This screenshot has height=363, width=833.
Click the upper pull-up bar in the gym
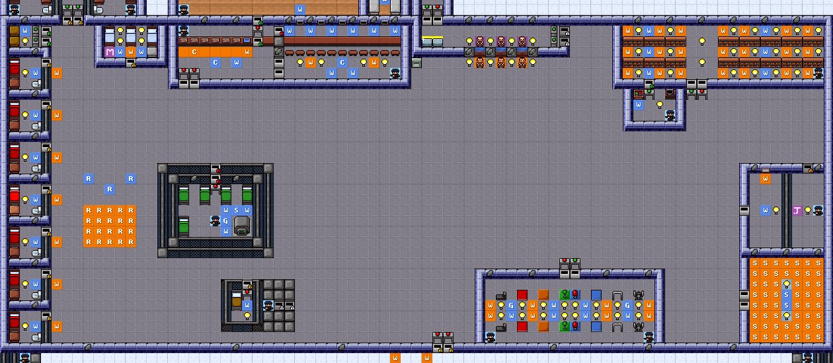617,294
